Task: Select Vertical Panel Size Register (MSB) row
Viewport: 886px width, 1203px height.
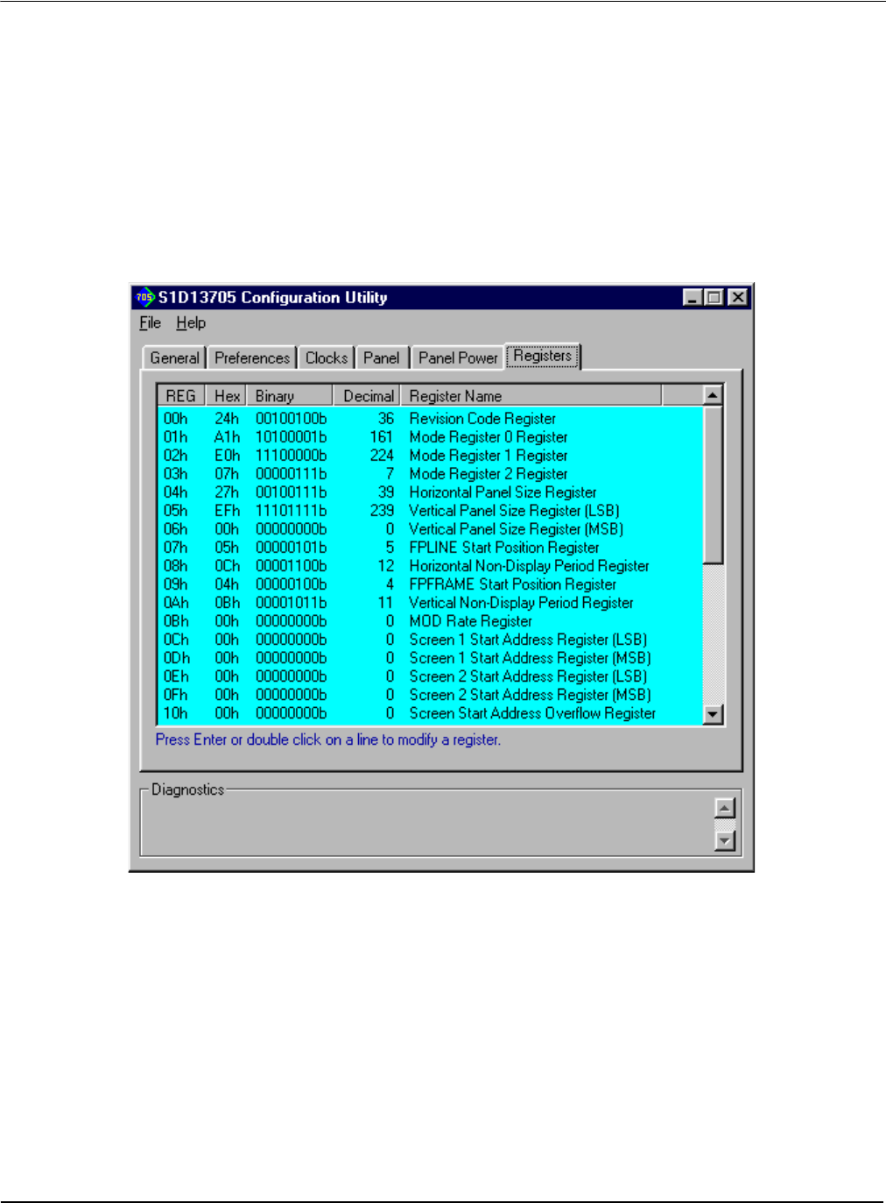Action: point(431,529)
